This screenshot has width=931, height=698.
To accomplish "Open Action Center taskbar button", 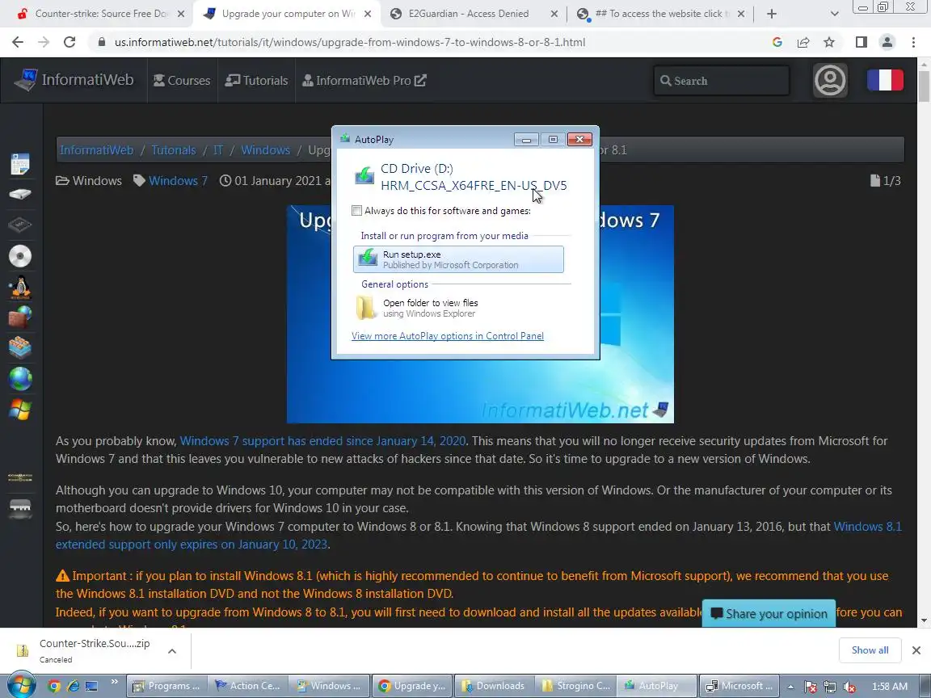I will click(249, 686).
